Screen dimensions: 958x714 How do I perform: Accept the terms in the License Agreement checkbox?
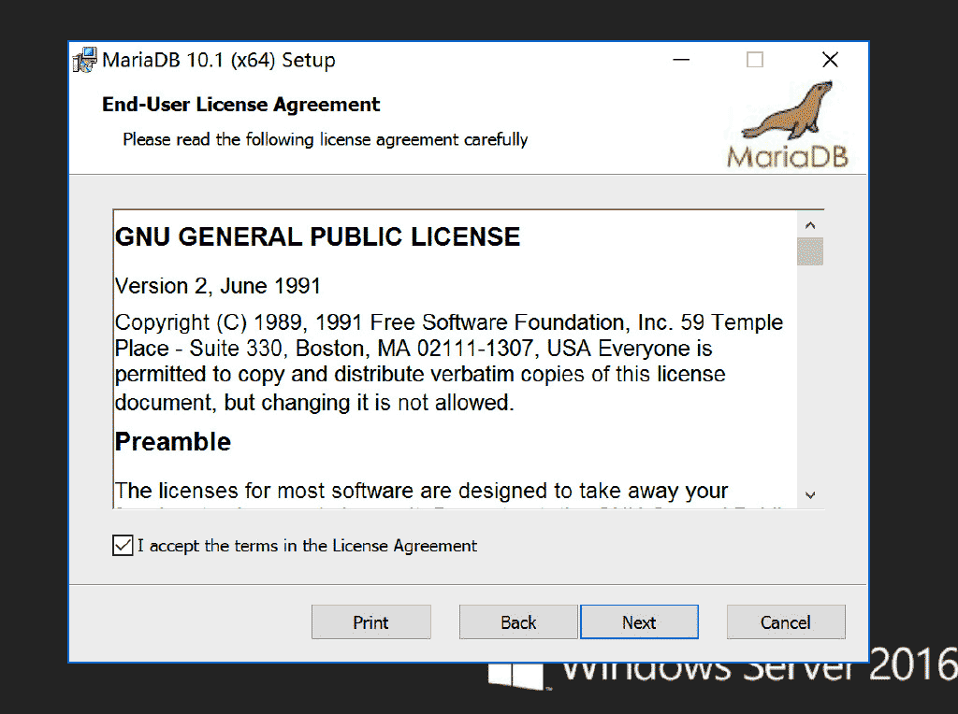123,546
